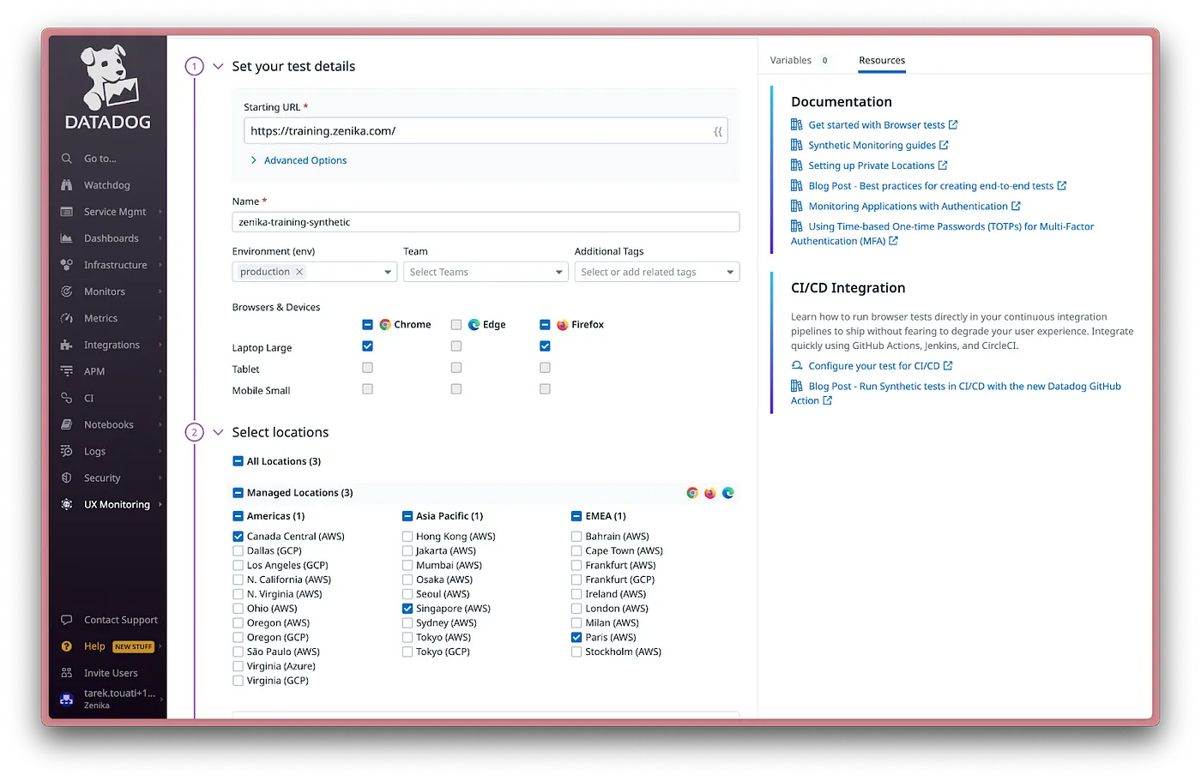This screenshot has height=781, width=1201.
Task: Click the APM sidebar icon
Action: click(66, 371)
